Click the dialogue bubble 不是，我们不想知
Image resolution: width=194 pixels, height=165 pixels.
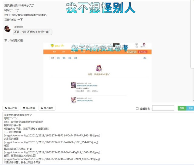point(32,32)
